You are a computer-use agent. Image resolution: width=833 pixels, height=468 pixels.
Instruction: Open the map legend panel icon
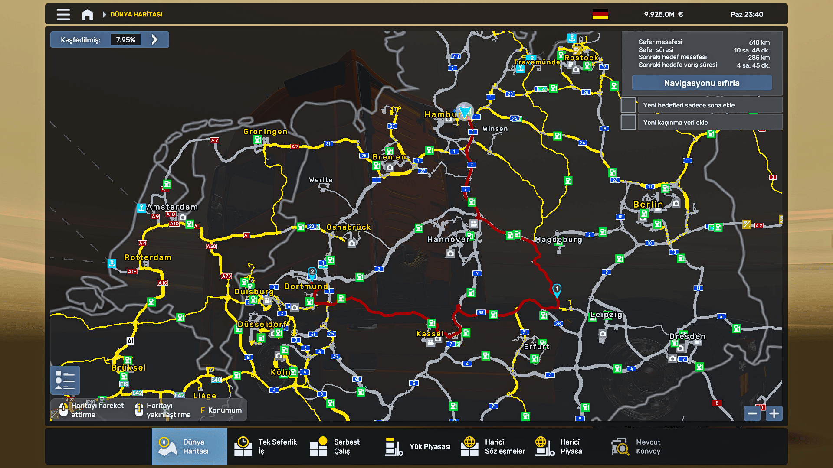pos(65,380)
